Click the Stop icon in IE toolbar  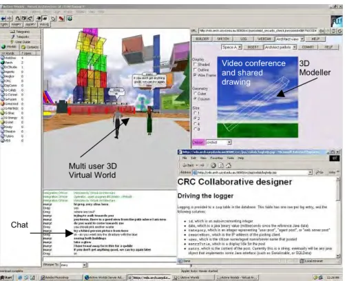coord(213,165)
